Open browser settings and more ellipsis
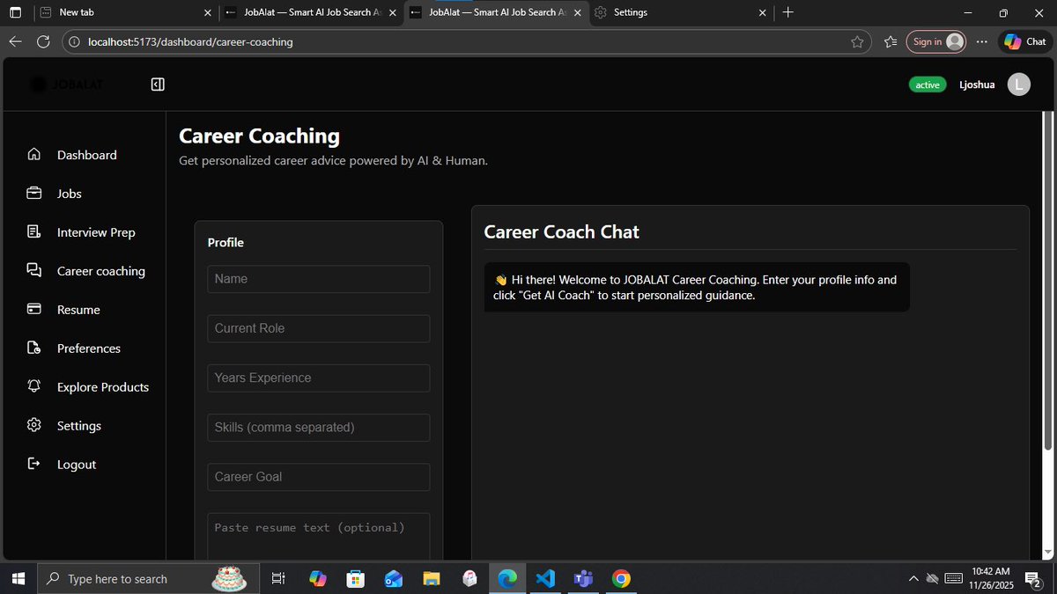This screenshot has height=594, width=1057. coord(982,41)
